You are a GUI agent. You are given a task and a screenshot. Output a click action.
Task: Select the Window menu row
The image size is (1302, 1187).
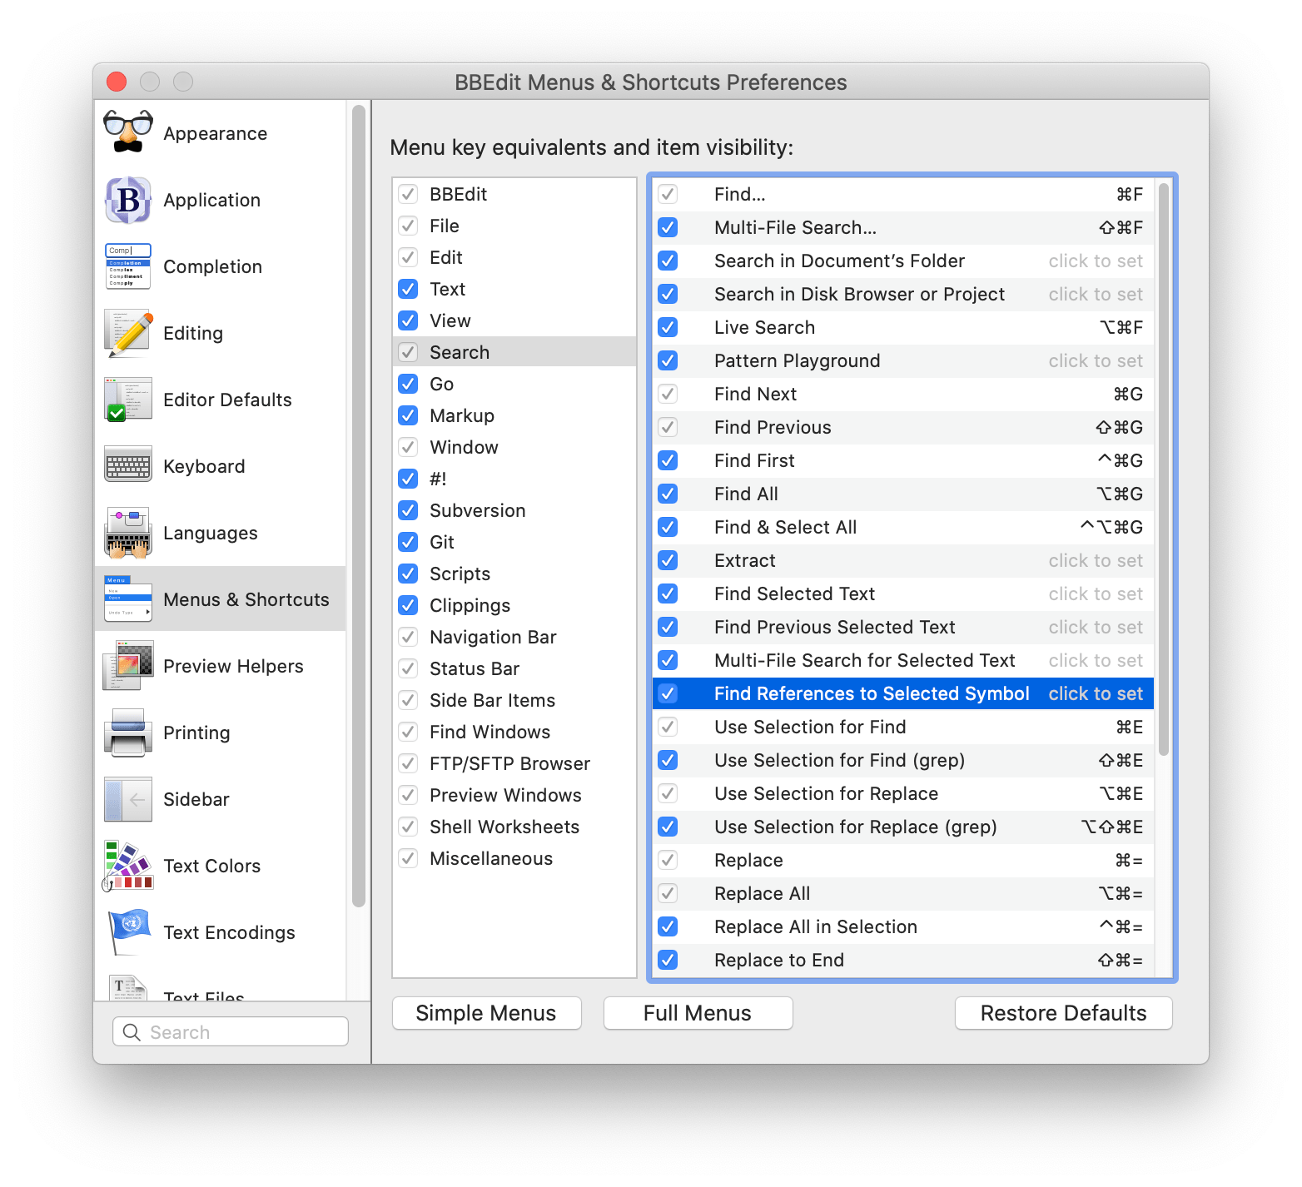pyautogui.click(x=464, y=447)
